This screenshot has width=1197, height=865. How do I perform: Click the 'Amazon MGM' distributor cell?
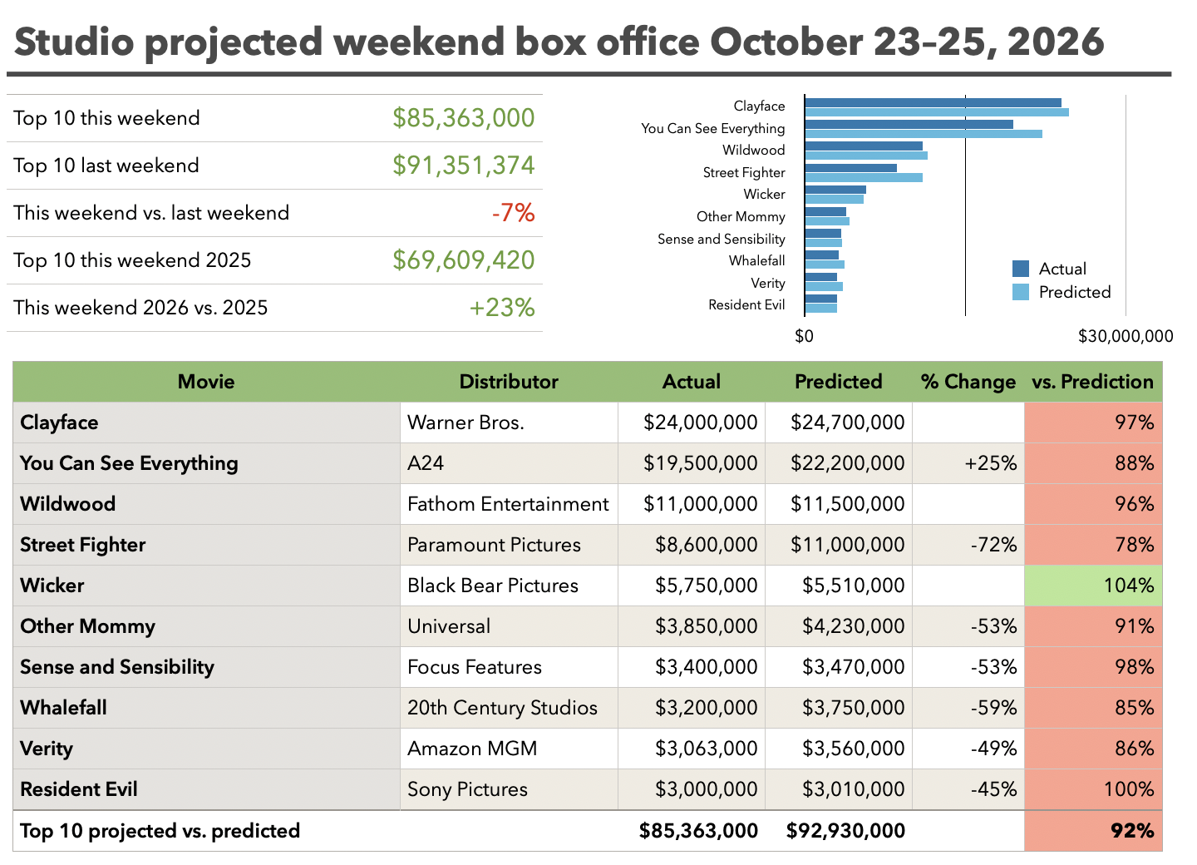(x=509, y=749)
